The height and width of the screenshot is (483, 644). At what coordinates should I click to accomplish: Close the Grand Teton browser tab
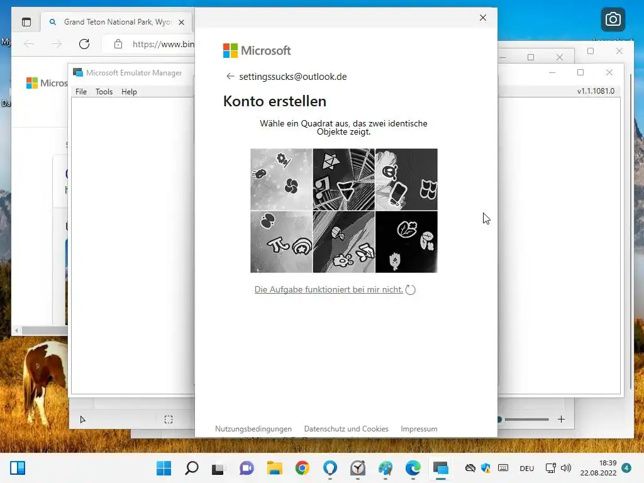pos(181,22)
